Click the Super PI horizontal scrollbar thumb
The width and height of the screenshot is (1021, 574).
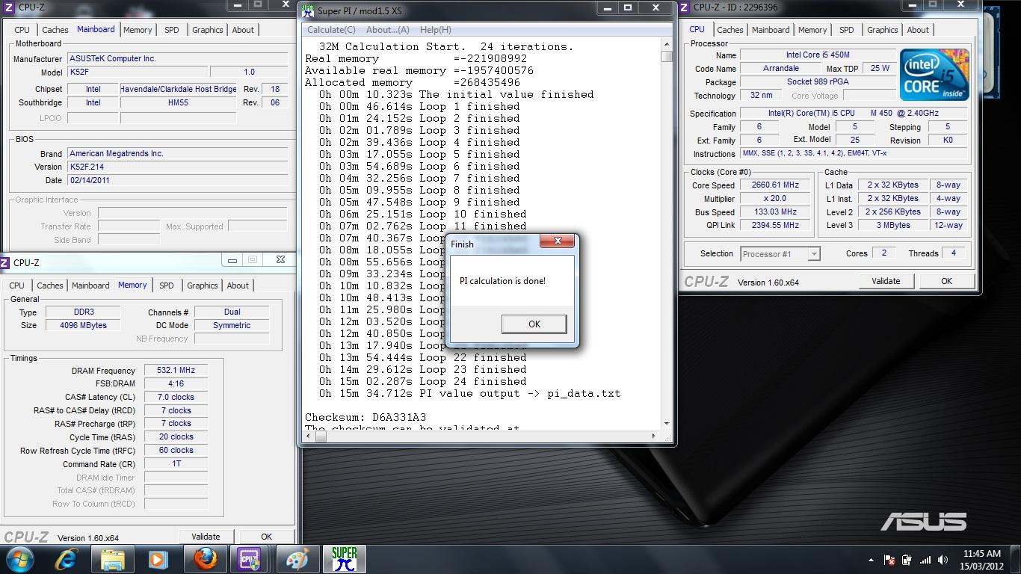321,436
